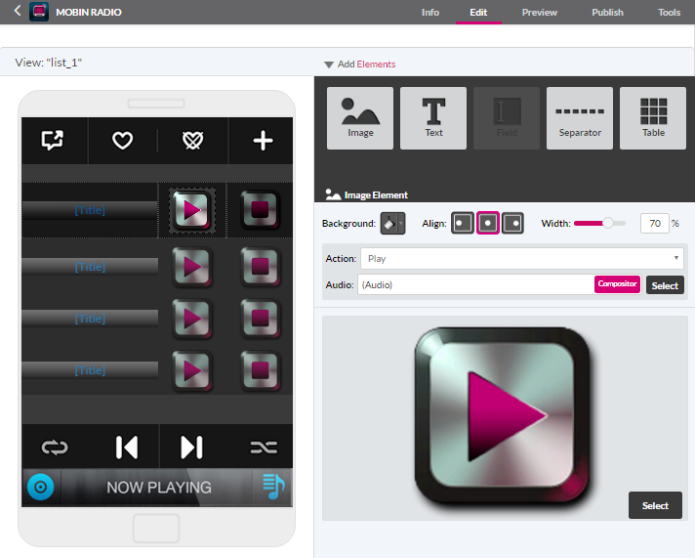Click the MOBIN RADIO app icon
This screenshot has width=695, height=558.
click(x=39, y=12)
